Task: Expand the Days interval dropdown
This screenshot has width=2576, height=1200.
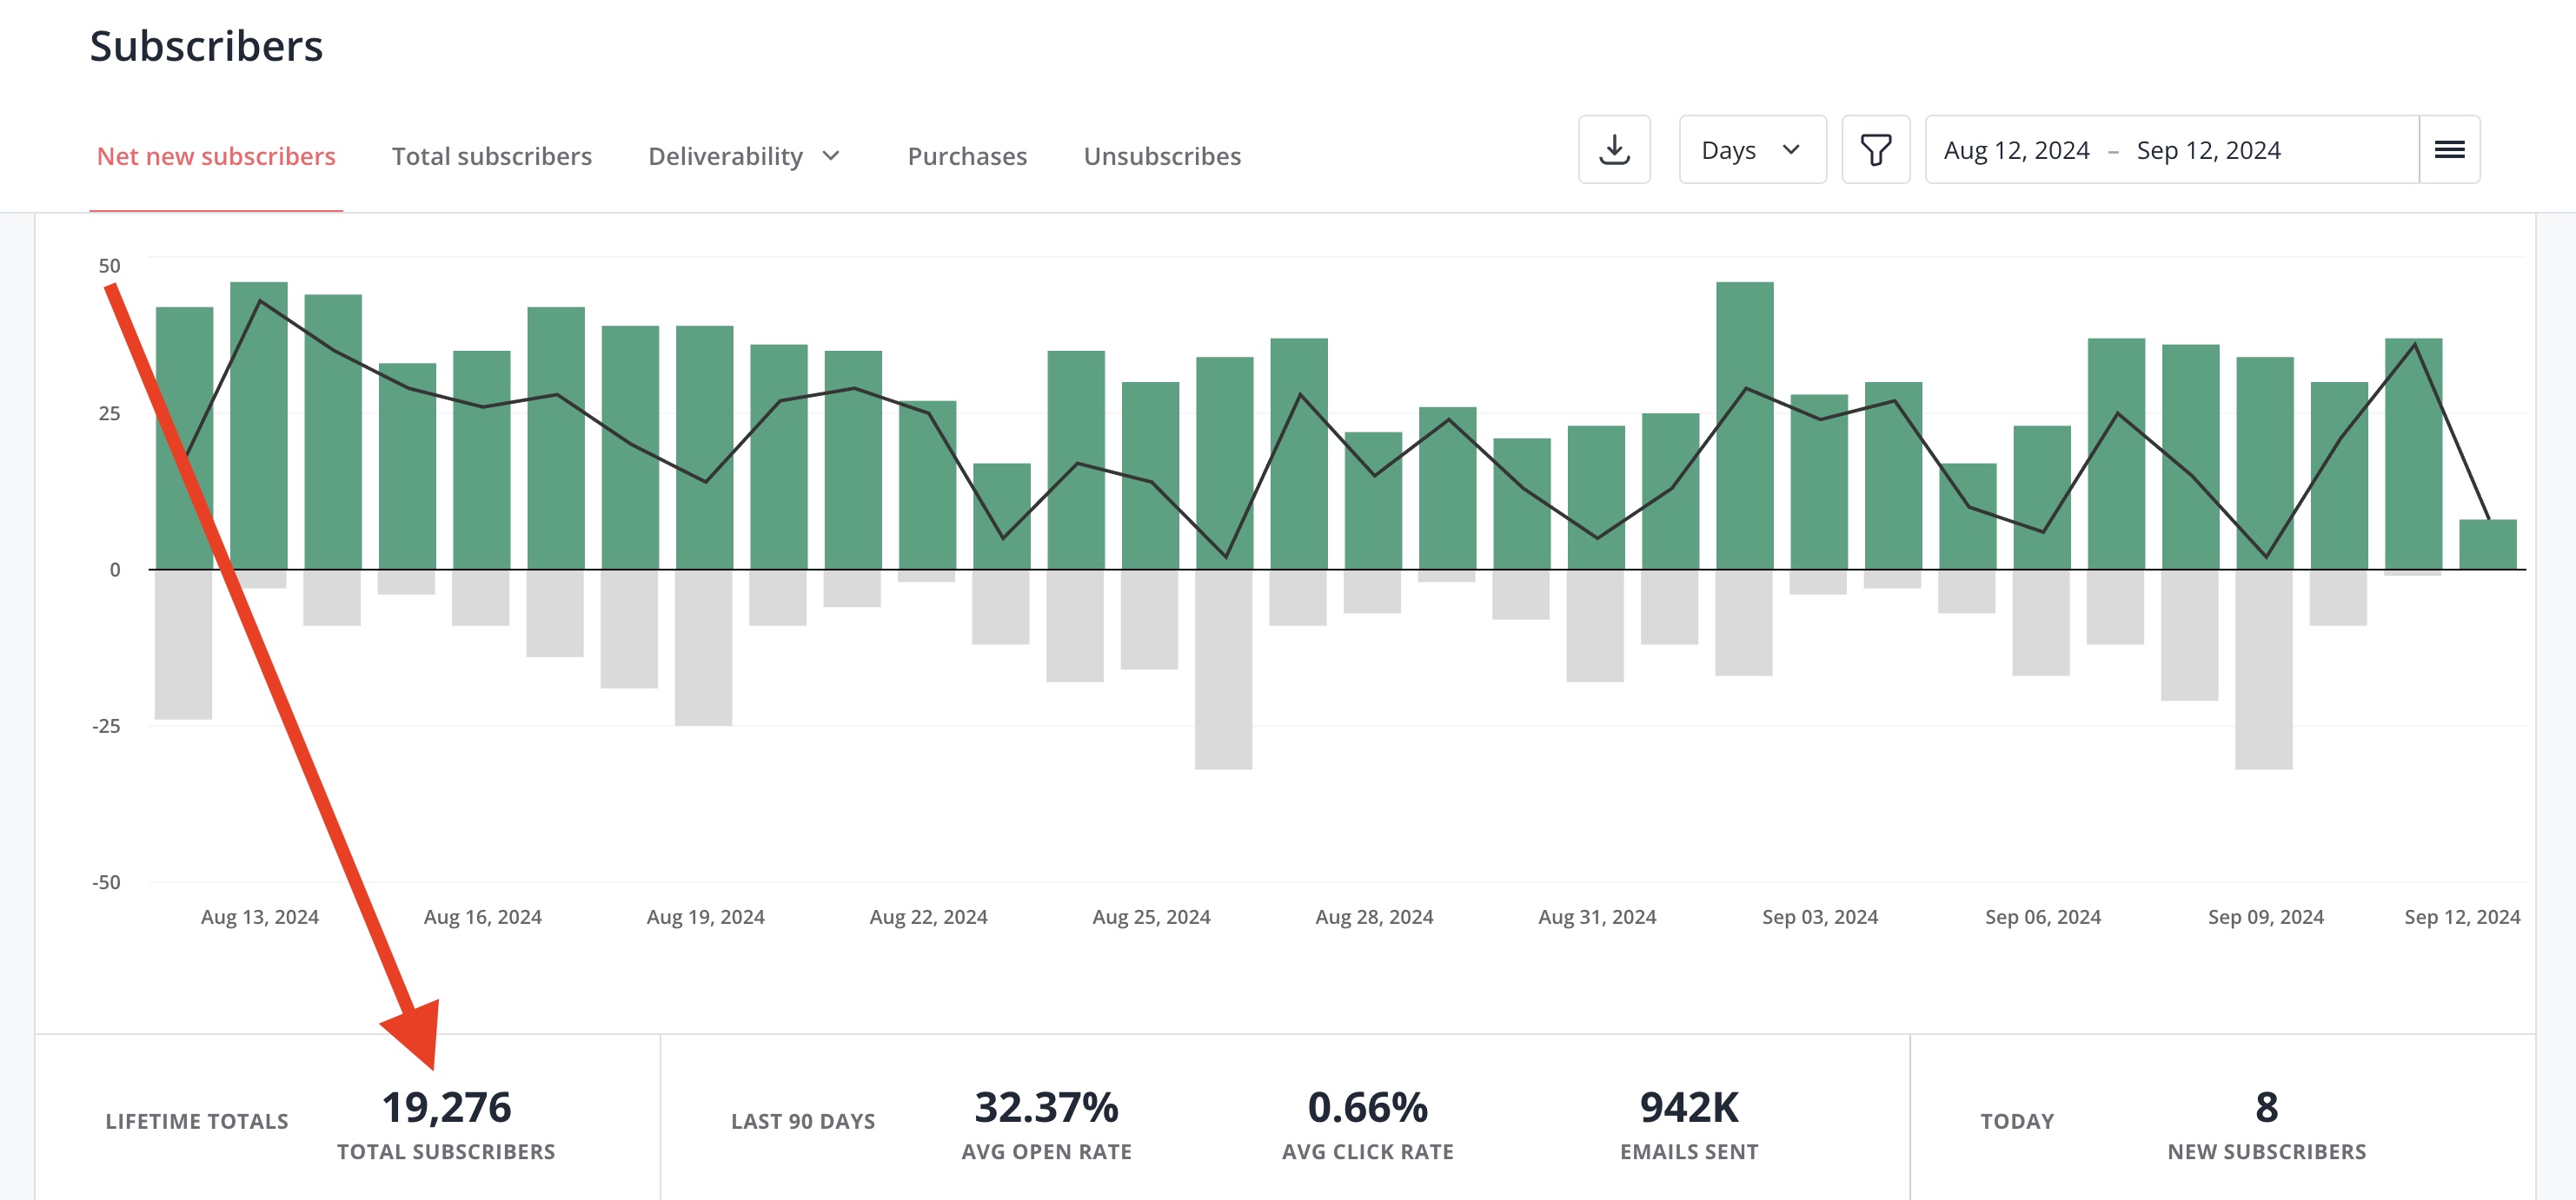Action: pyautogui.click(x=1752, y=150)
